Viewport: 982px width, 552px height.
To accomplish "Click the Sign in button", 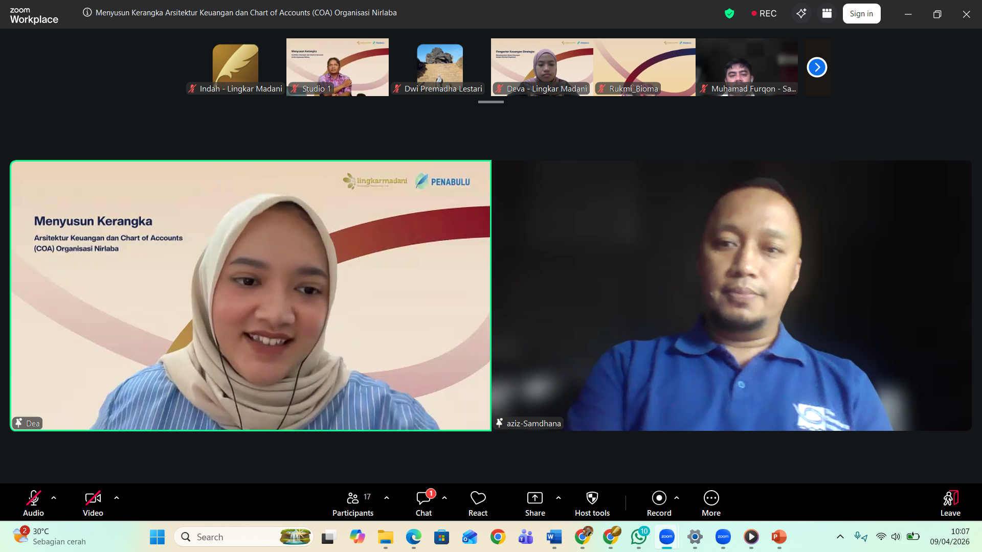I will pyautogui.click(x=861, y=13).
